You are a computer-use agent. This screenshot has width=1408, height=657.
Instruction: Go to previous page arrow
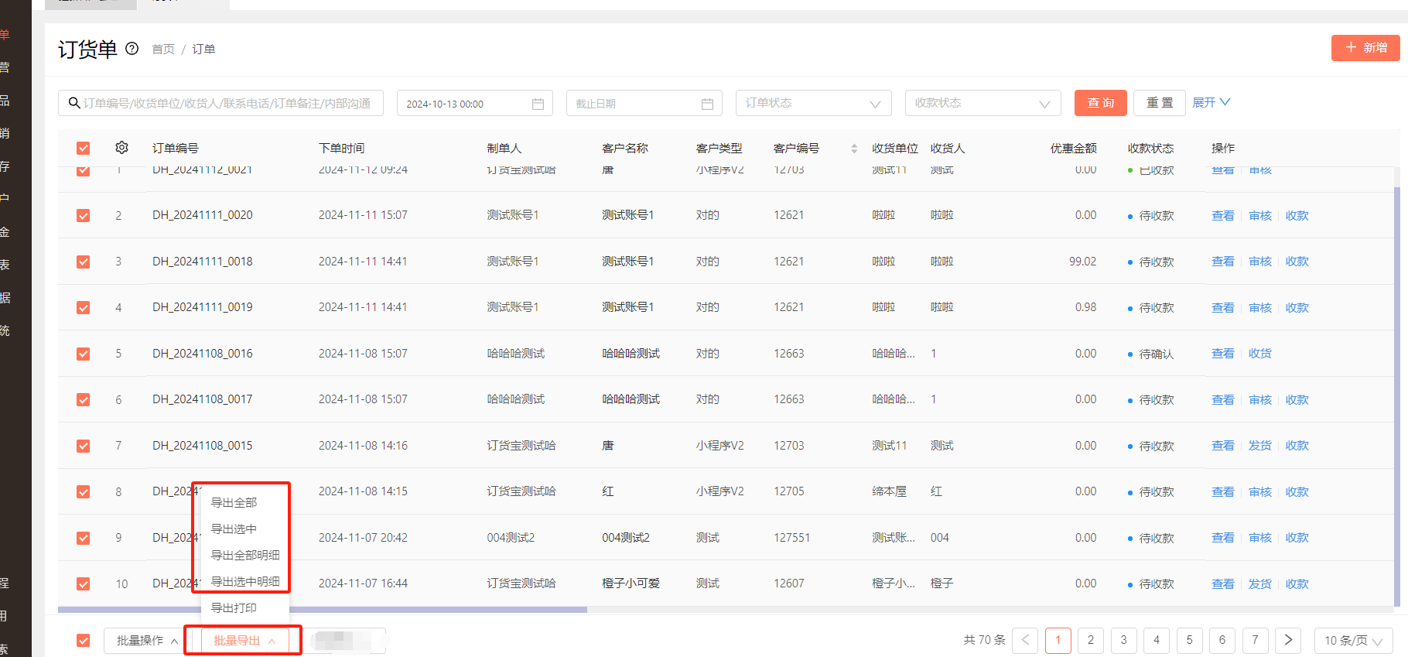pyautogui.click(x=1025, y=640)
